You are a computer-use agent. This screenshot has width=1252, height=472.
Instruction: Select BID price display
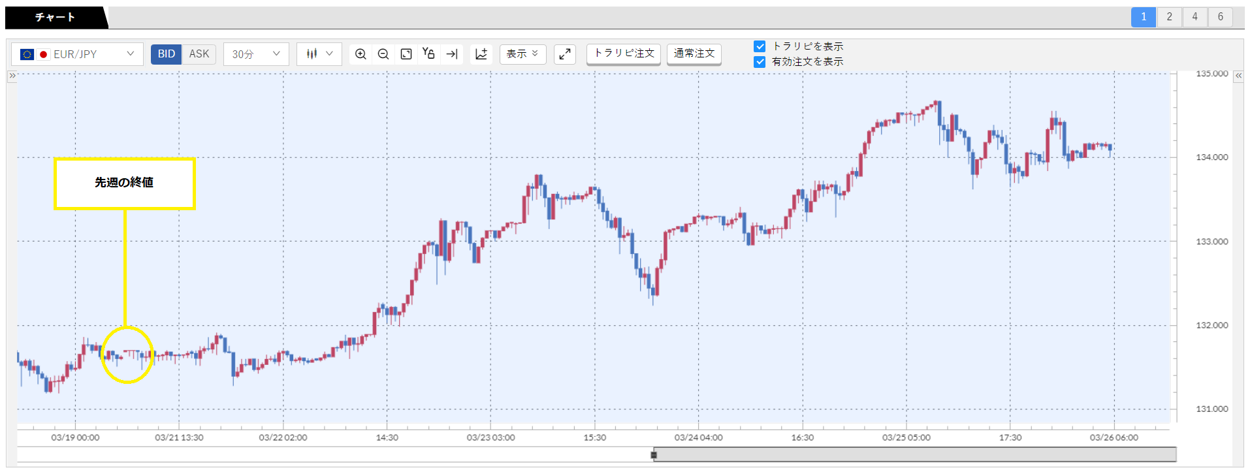167,54
